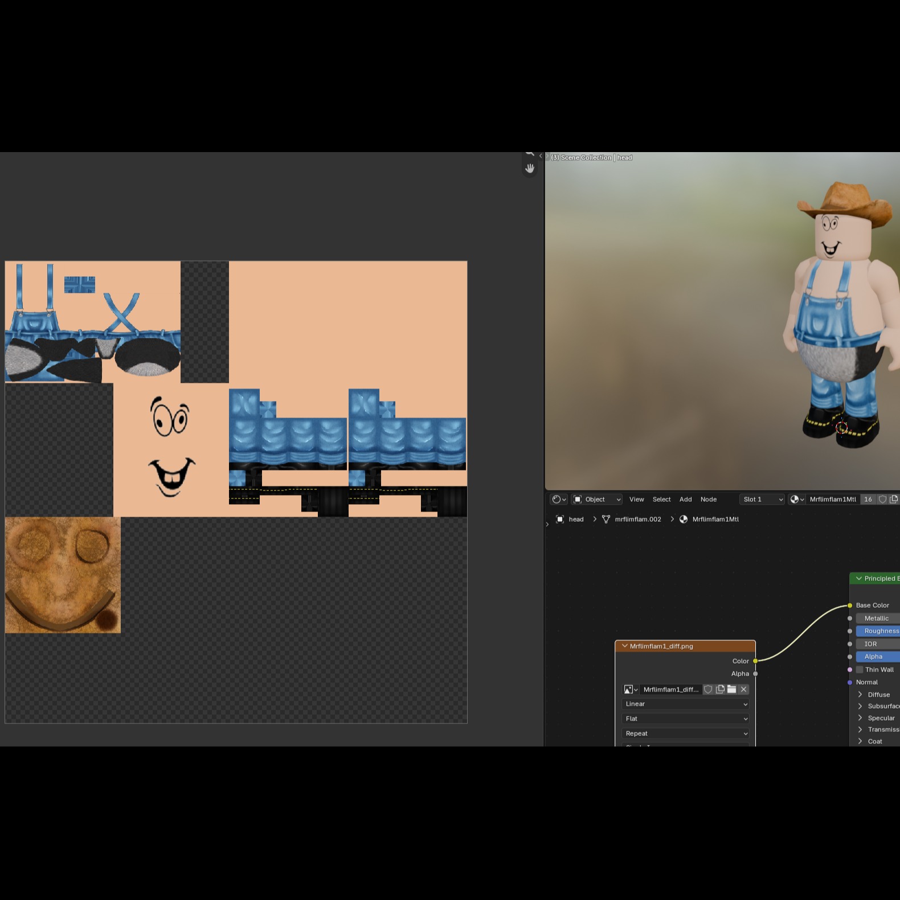Click the Mrflimflam1Mtl breadcrumb label

[715, 519]
